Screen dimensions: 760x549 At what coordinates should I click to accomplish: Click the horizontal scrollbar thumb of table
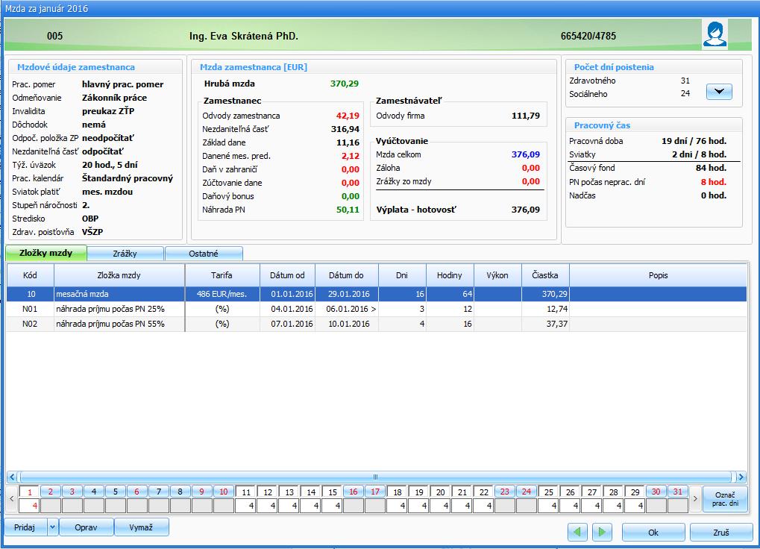click(x=375, y=477)
